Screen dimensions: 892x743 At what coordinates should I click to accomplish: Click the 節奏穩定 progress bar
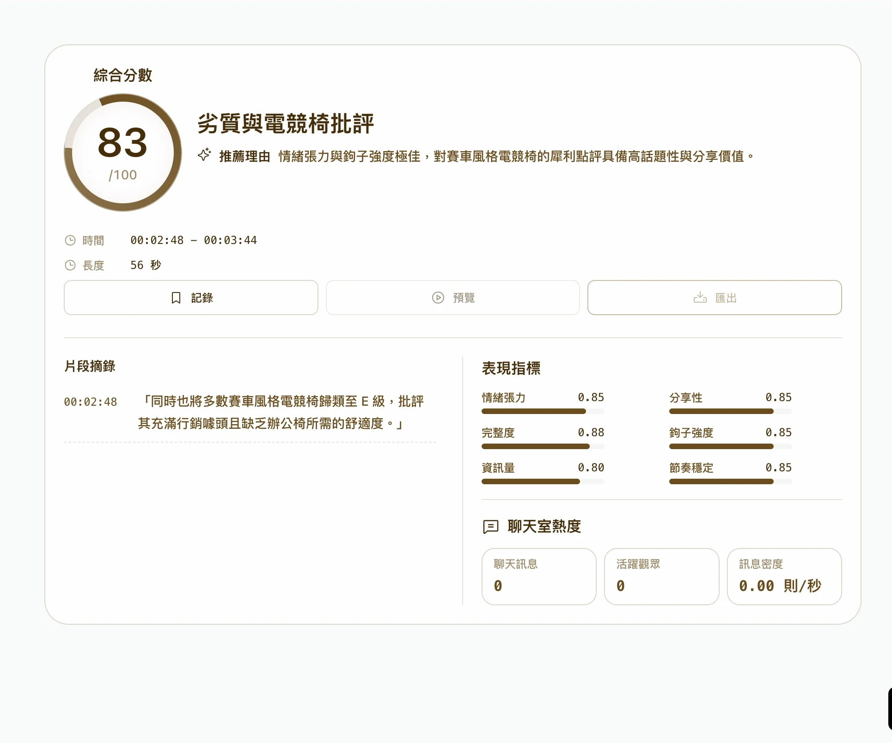tap(730, 481)
